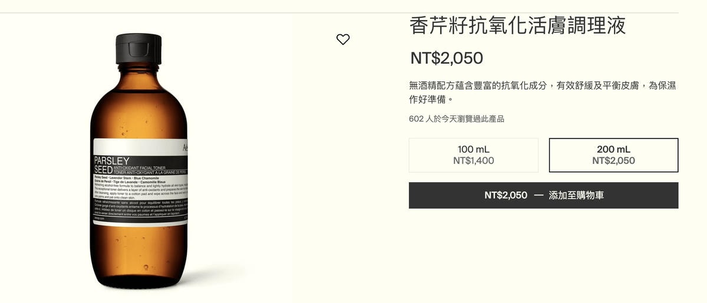
Task: Click the amber glass lower part of bottle
Action: tap(139, 253)
